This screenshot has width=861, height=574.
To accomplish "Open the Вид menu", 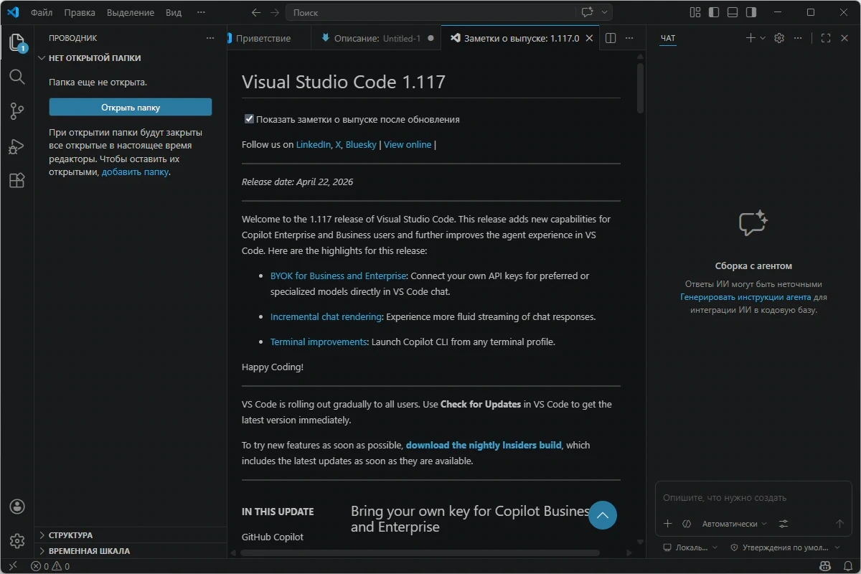I will 174,12.
